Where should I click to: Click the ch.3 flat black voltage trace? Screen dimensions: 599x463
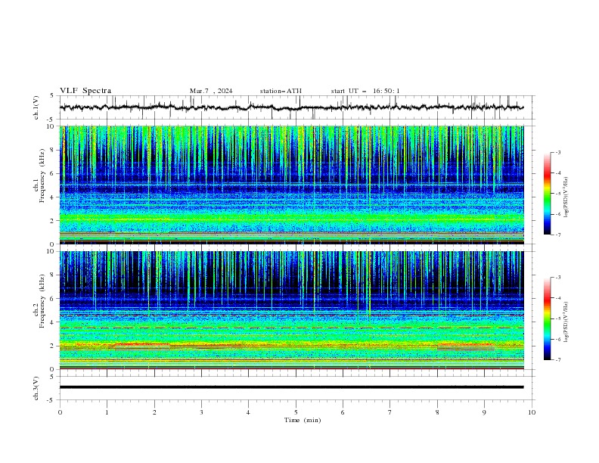coord(291,387)
